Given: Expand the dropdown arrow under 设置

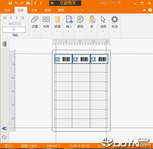Looking at the screenshot, I should click(35, 32).
